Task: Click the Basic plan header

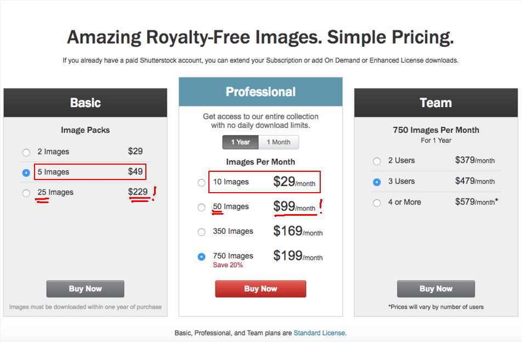Action: coord(85,103)
